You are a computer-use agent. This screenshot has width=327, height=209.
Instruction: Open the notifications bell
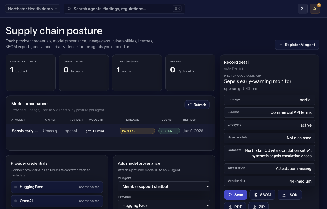click(315, 9)
